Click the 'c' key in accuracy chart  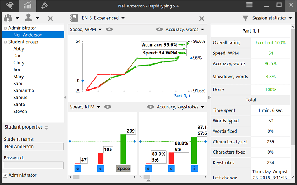[x=171, y=169]
